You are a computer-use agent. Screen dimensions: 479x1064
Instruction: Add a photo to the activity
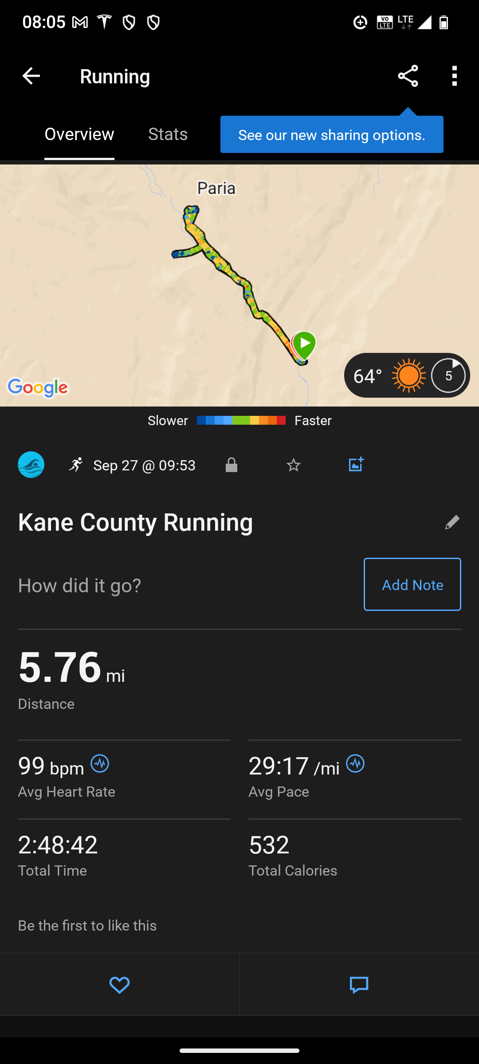click(x=356, y=464)
